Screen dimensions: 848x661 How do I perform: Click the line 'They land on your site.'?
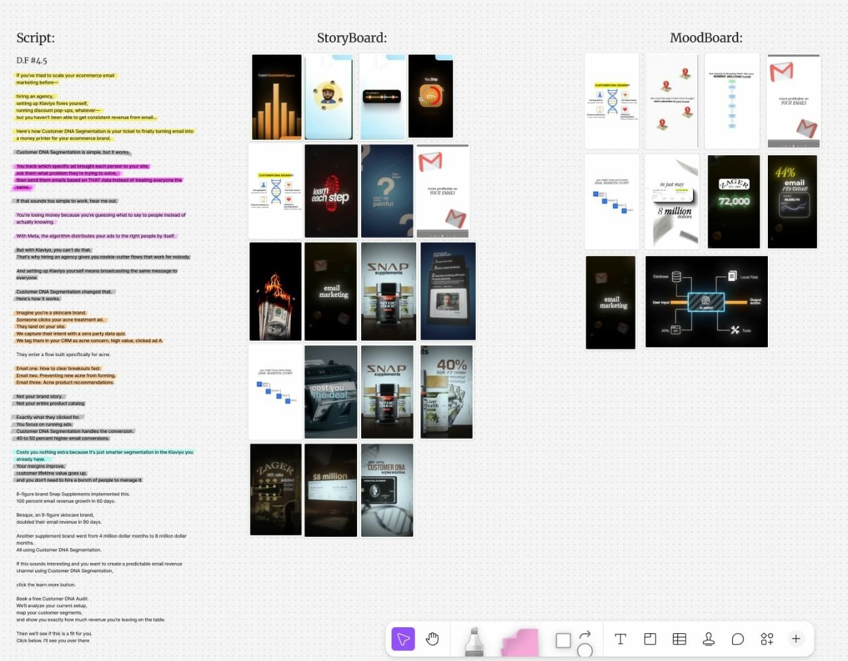[x=40, y=327]
